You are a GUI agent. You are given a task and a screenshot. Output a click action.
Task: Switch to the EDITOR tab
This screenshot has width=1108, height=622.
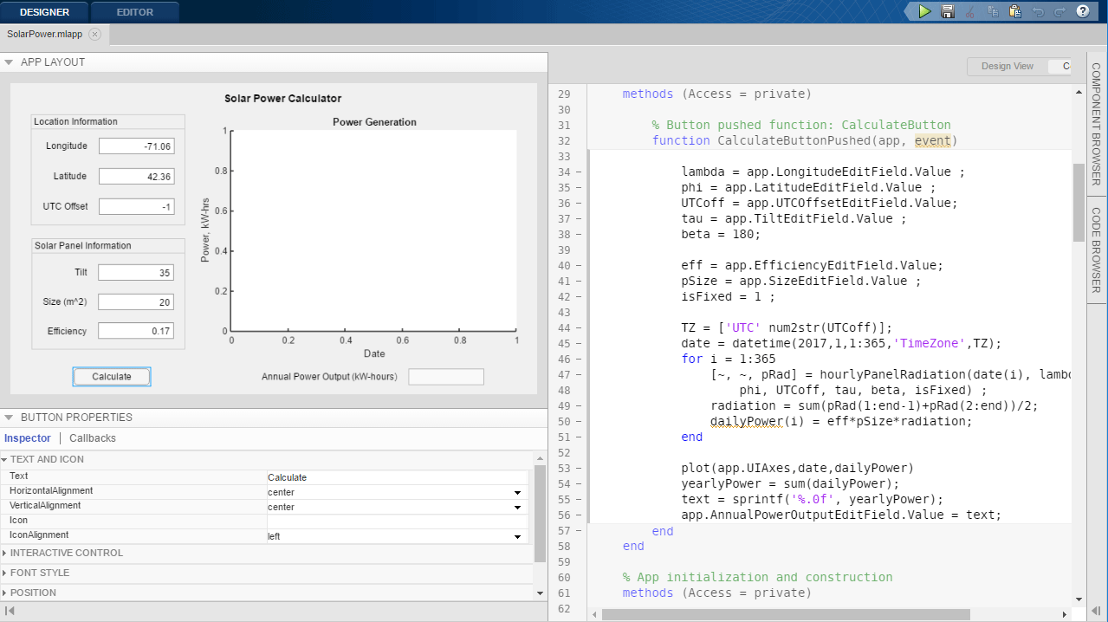[134, 12]
